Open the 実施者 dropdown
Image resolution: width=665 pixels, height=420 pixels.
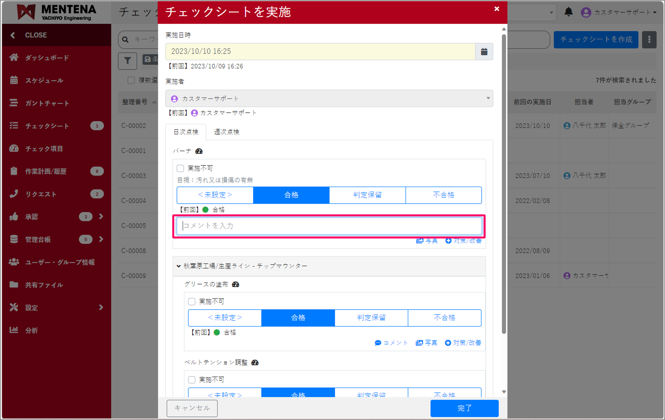pos(329,99)
